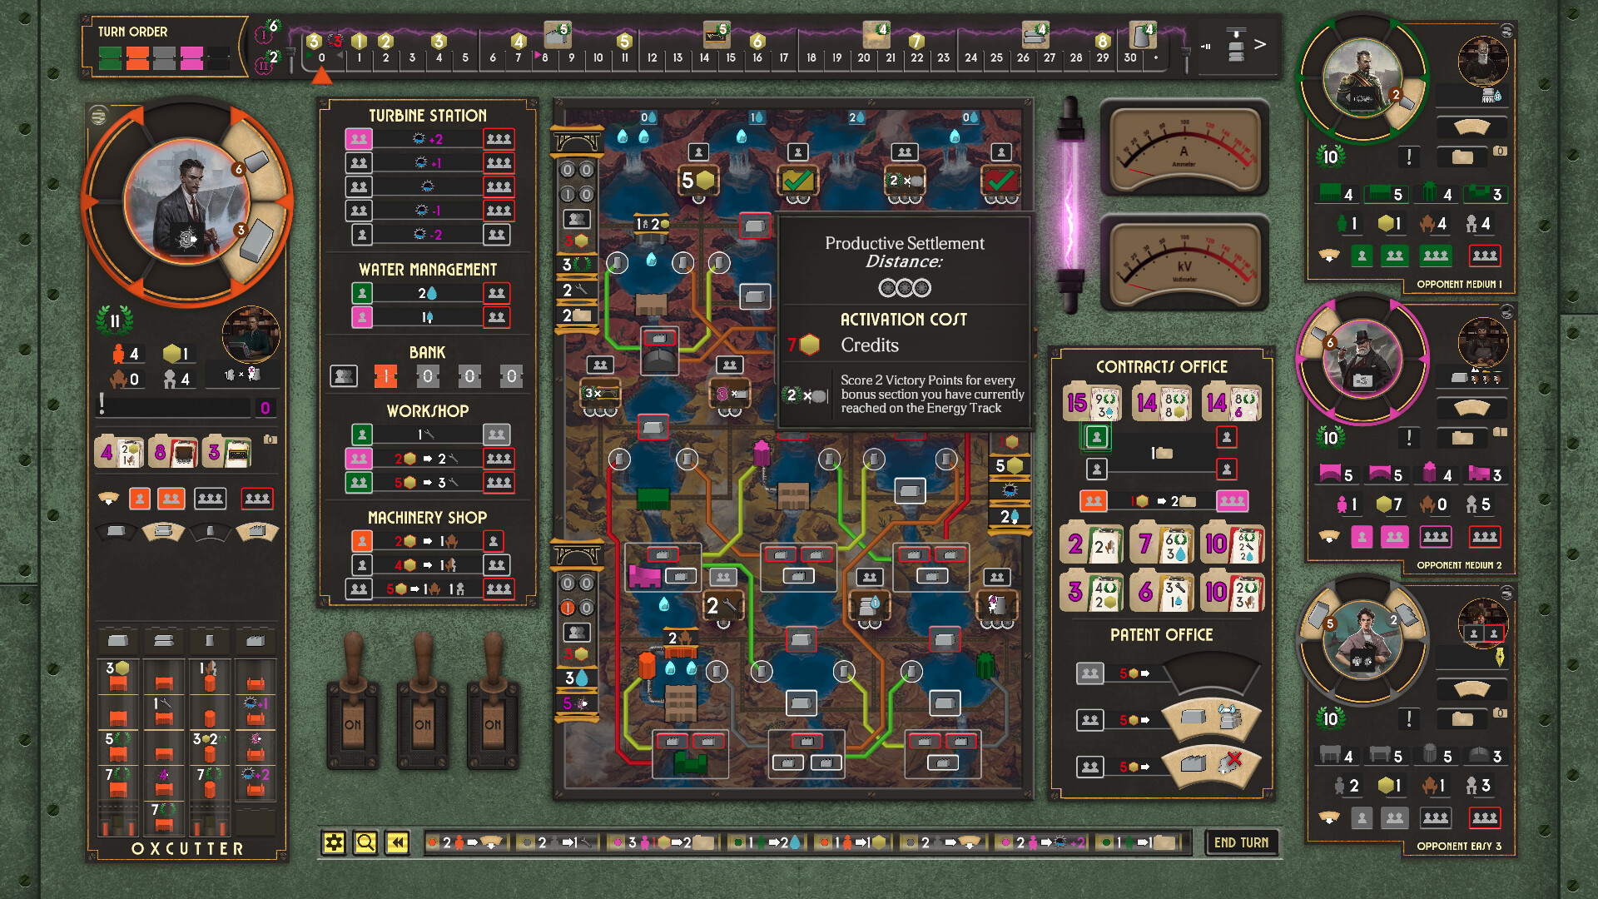The width and height of the screenshot is (1598, 899).
Task: Open the settings gear button
Action: click(x=335, y=843)
